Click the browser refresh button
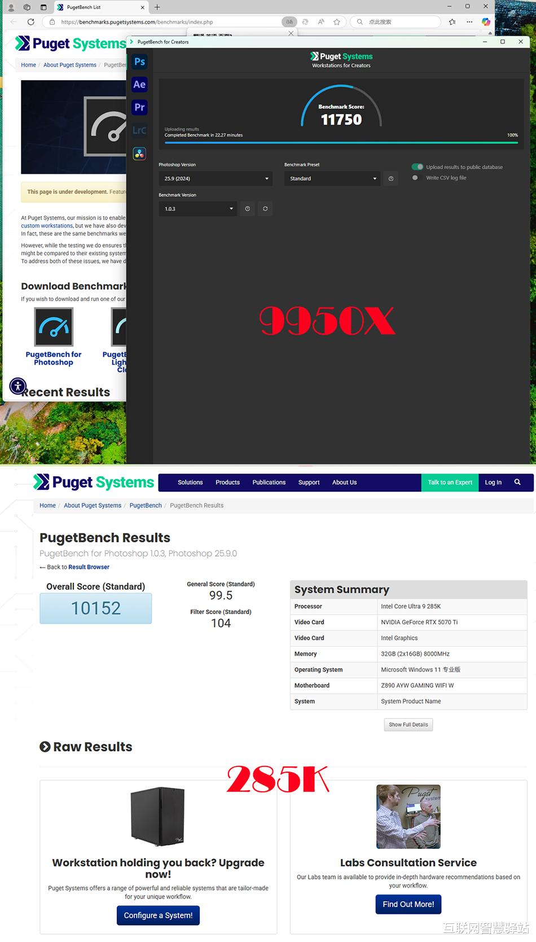The height and width of the screenshot is (942, 536). click(31, 22)
